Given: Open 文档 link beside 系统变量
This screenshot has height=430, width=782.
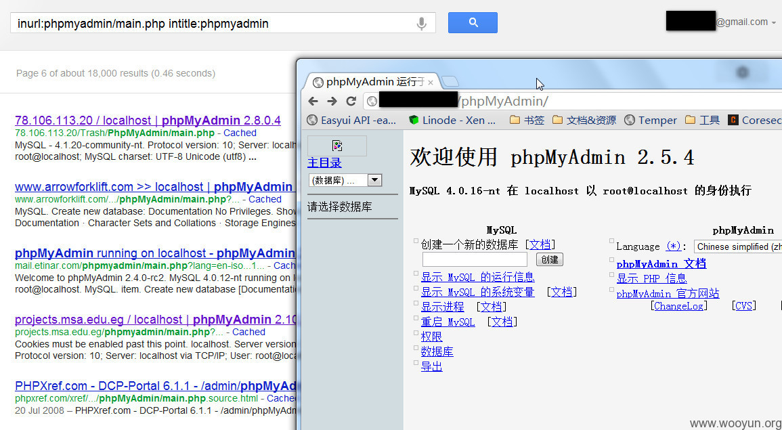Looking at the screenshot, I should point(561,293).
